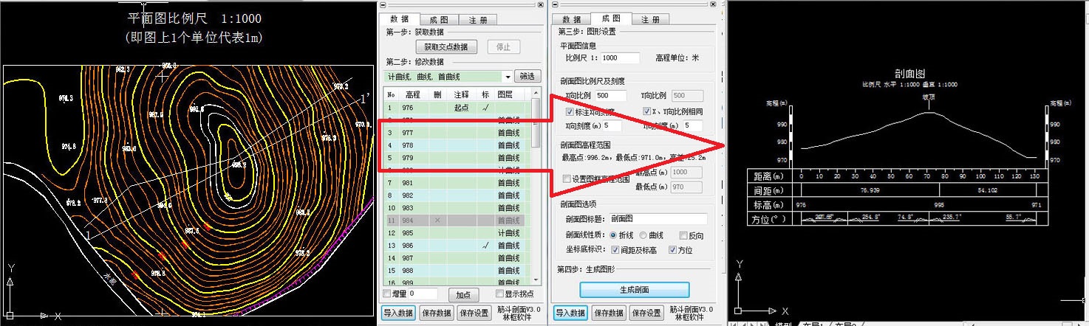Click the 剖面图标题 text field
The height and width of the screenshot is (326, 1089).
(659, 219)
